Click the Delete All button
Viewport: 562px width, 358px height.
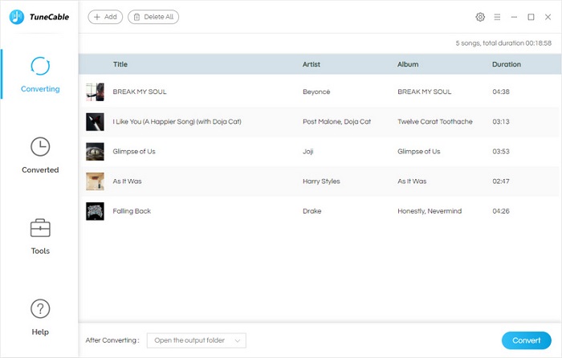(153, 17)
